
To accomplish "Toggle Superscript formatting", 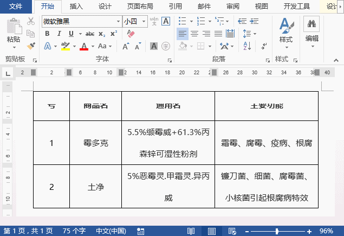I will [x=114, y=34].
